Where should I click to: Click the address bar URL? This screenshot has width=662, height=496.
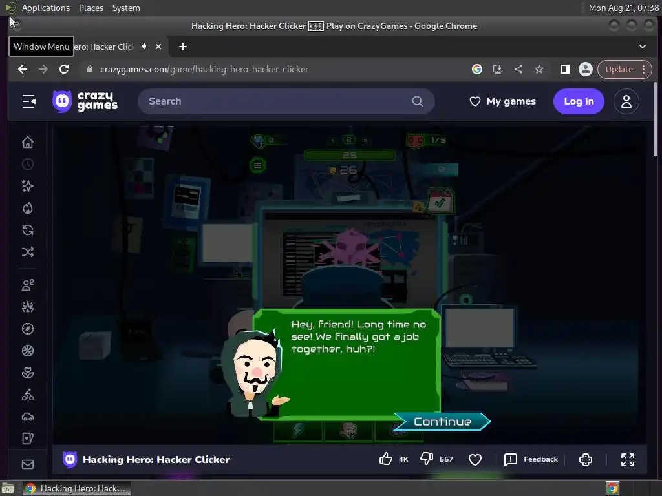pyautogui.click(x=204, y=69)
